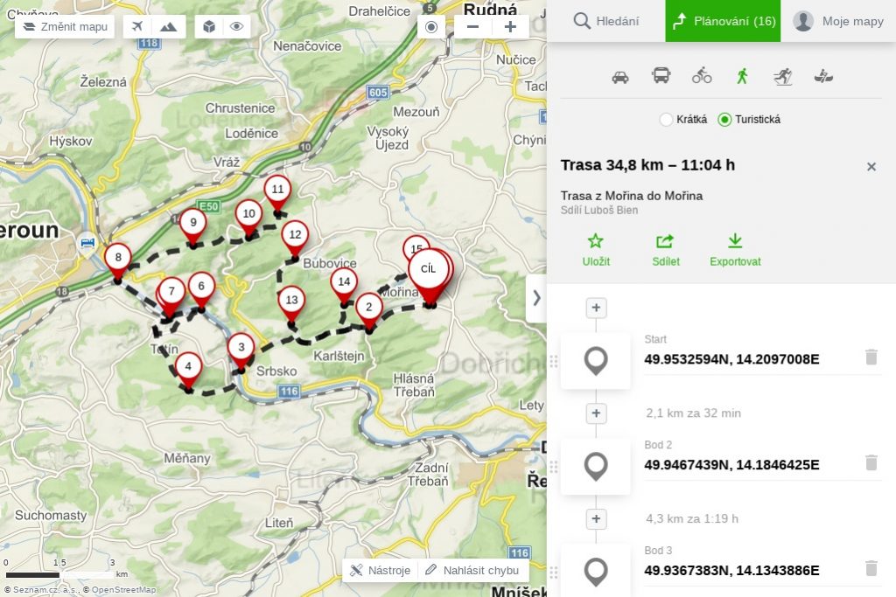The image size is (896, 597).
Task: Click route marker 8 on map
Action: (x=118, y=260)
